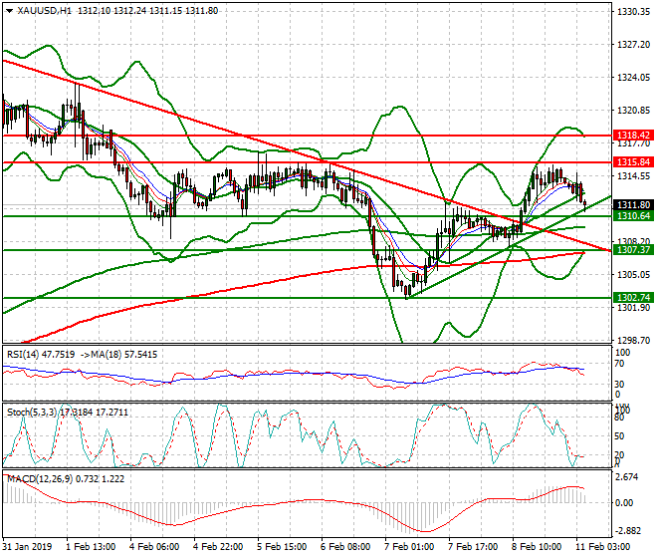Select the 1318.42 red resistance price label

point(632,135)
